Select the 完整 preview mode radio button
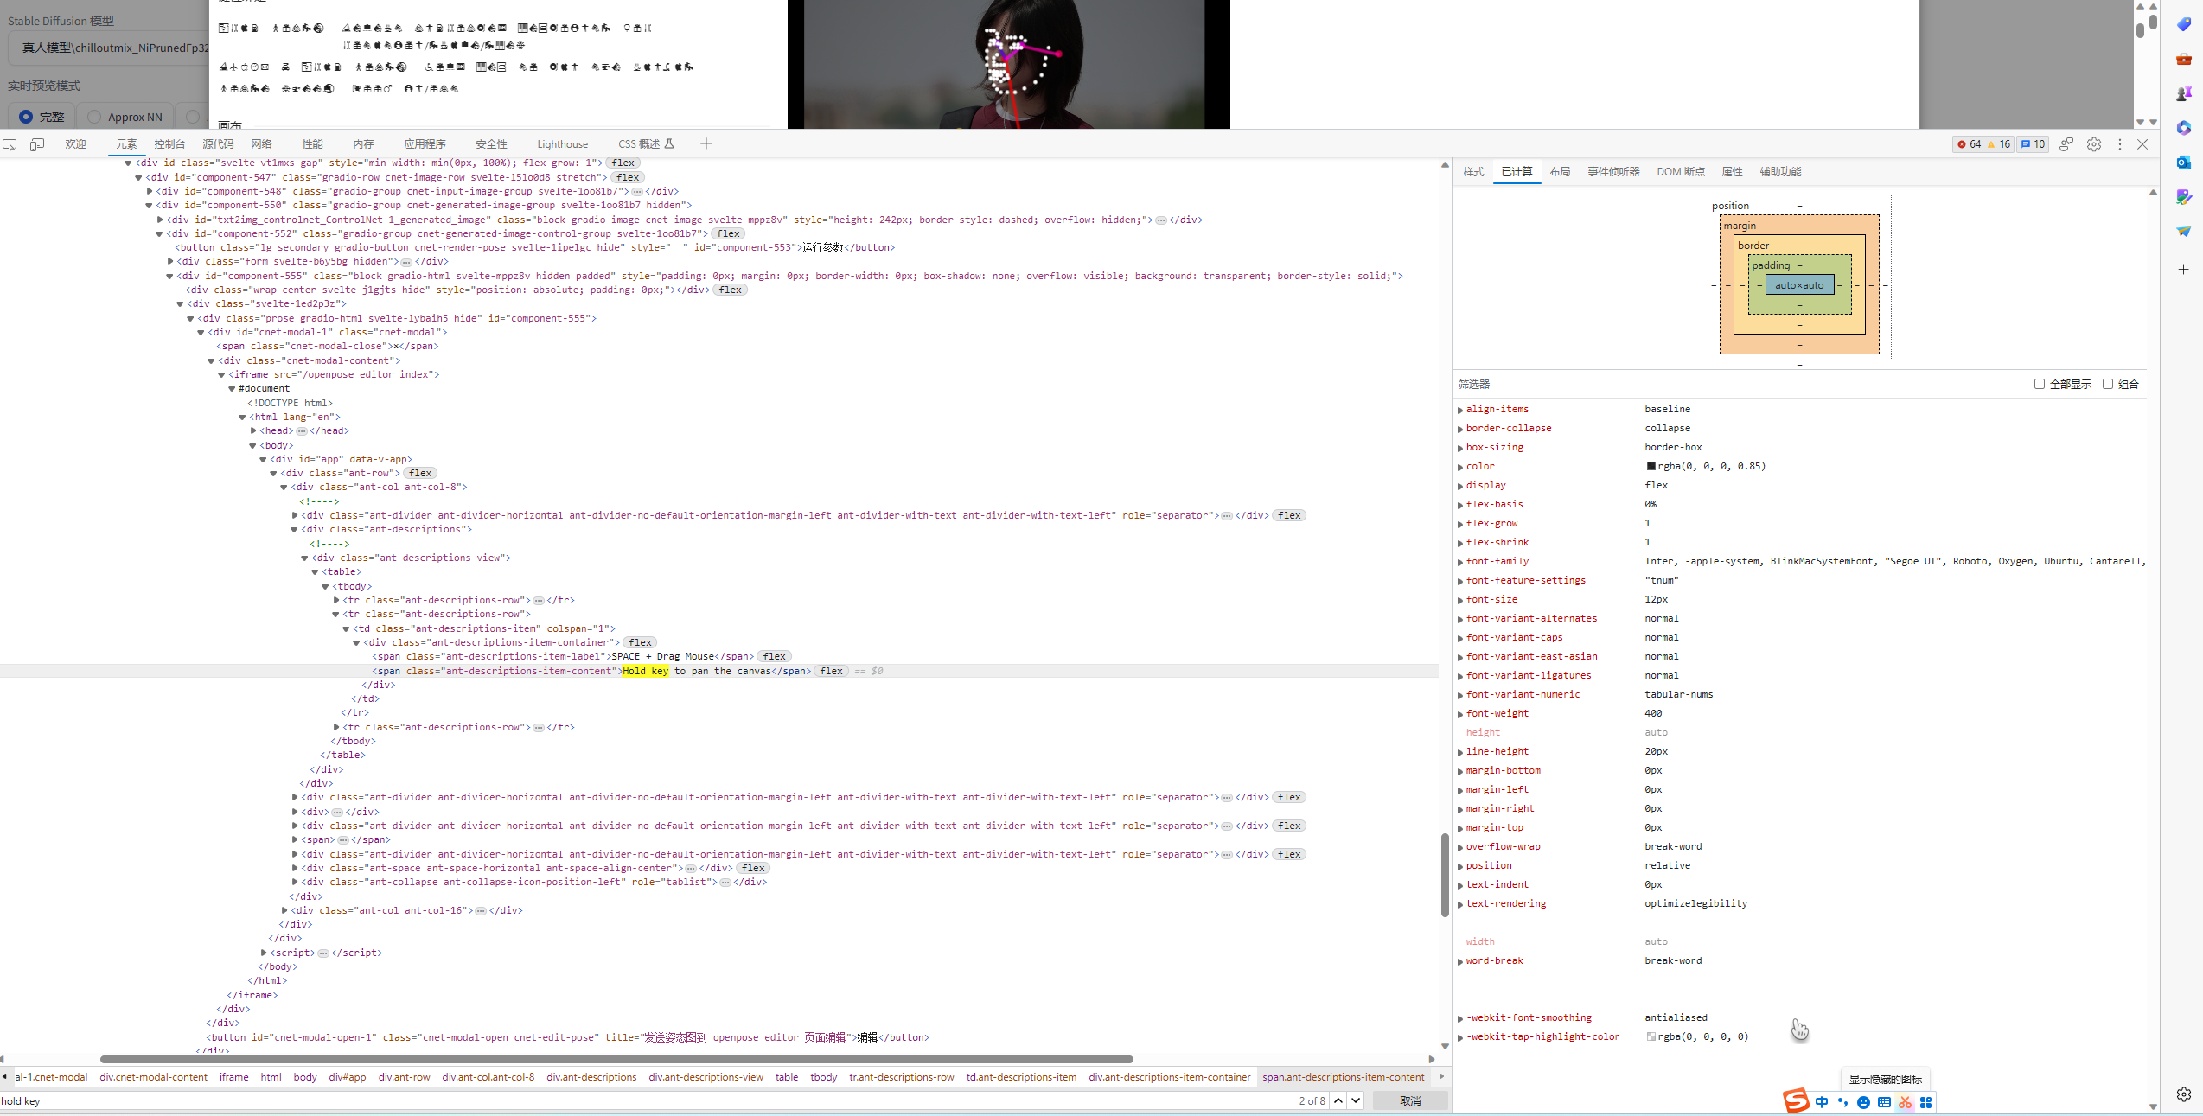Image resolution: width=2203 pixels, height=1116 pixels. coord(27,116)
